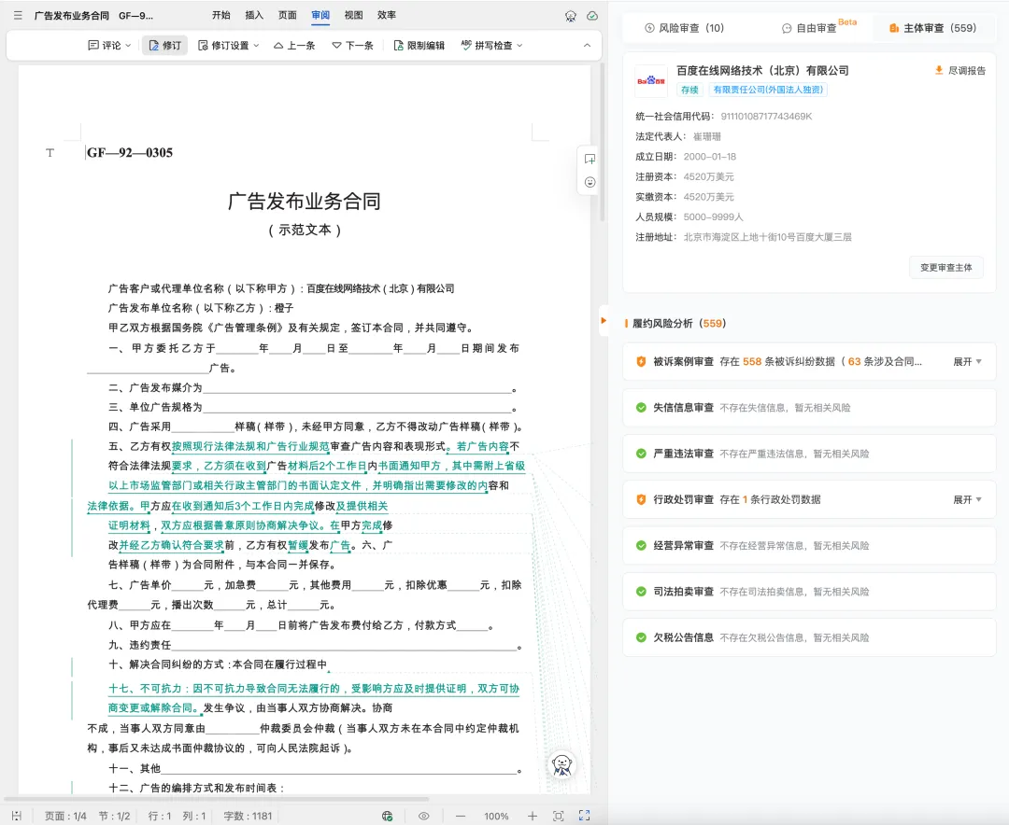This screenshot has height=825, width=1009.
Task: Open the 自由审查 Beta tab
Action: click(x=818, y=27)
